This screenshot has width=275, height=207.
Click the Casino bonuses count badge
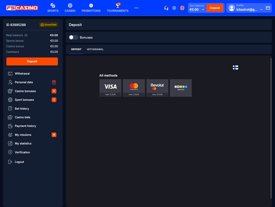point(54,91)
